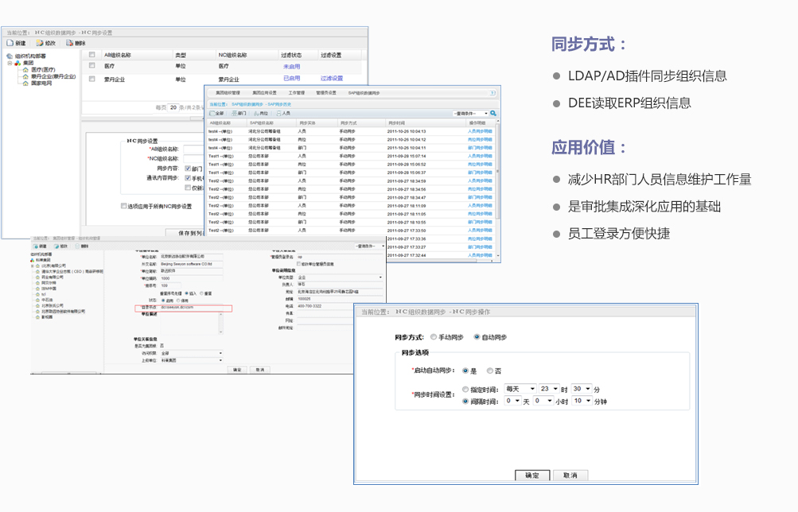Tick the header select-all checkbox in NC table
Viewport: 798px width, 512px height.
[92, 55]
